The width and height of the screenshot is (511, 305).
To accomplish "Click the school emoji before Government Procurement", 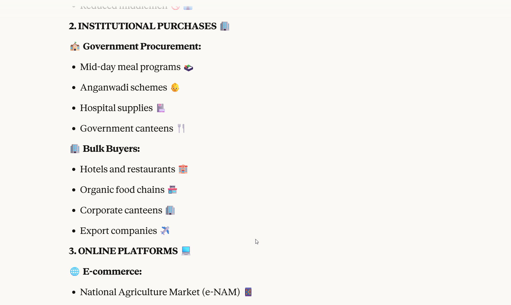I will tap(75, 46).
